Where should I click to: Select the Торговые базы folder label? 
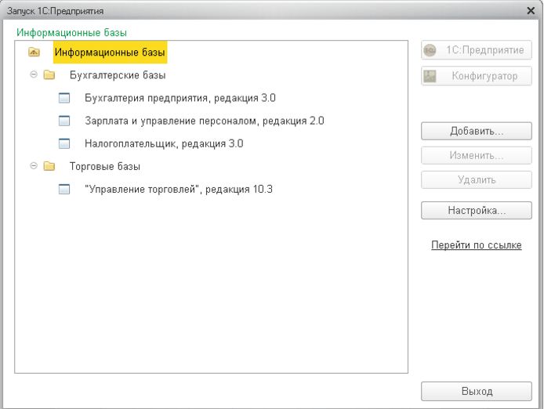click(x=105, y=167)
